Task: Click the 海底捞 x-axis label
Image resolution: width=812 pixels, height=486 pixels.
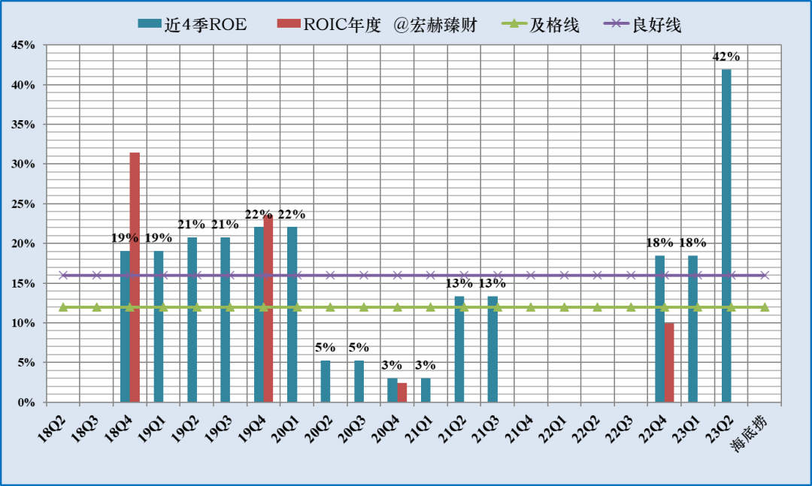Action: coord(750,433)
